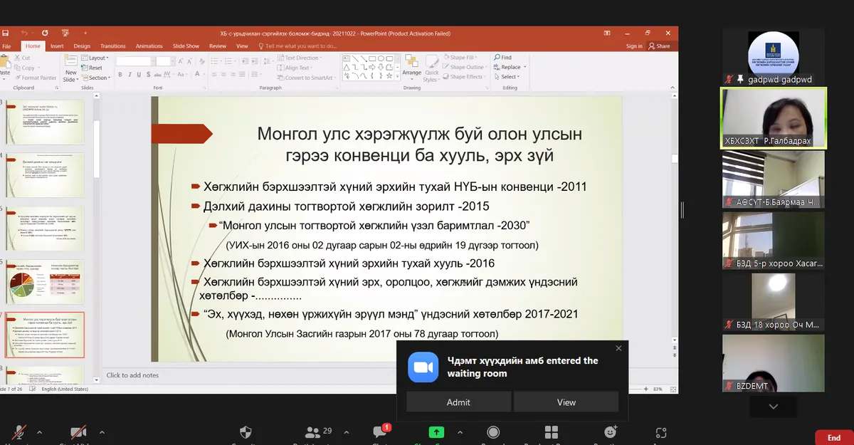Select gadpwd gadpwd participant video tile
The width and height of the screenshot is (854, 445).
[774, 57]
